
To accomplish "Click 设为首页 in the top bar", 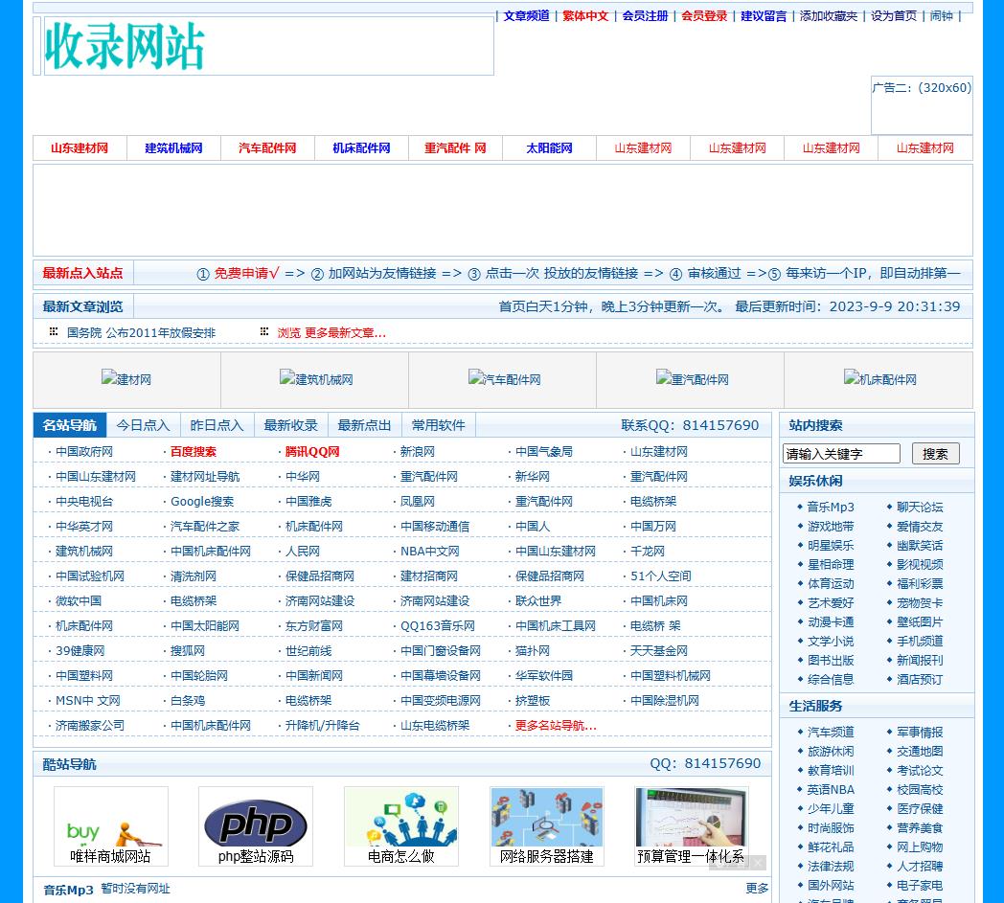I will [x=894, y=16].
